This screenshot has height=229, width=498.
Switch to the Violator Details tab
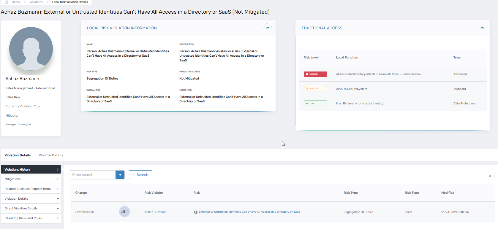tap(51, 155)
